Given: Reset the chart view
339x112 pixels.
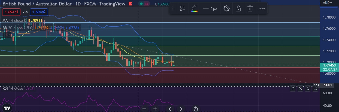Looking at the screenshot, I should point(196,109).
